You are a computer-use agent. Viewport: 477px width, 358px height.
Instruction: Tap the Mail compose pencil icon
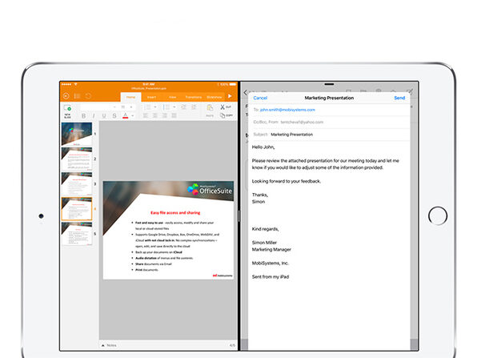coord(410,91)
